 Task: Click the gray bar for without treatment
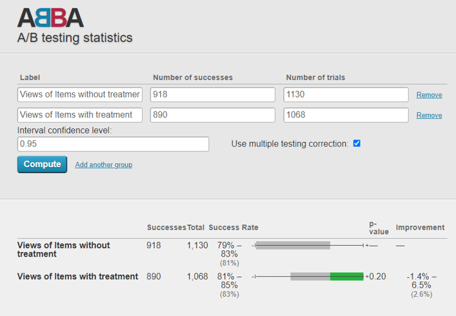pos(293,245)
